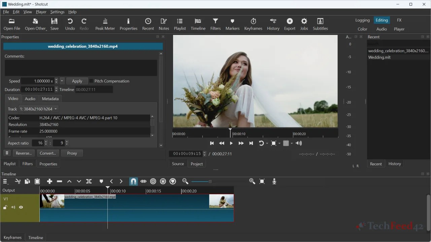Switch to the Audio properties tab
Image resolution: width=431 pixels, height=242 pixels.
30,98
